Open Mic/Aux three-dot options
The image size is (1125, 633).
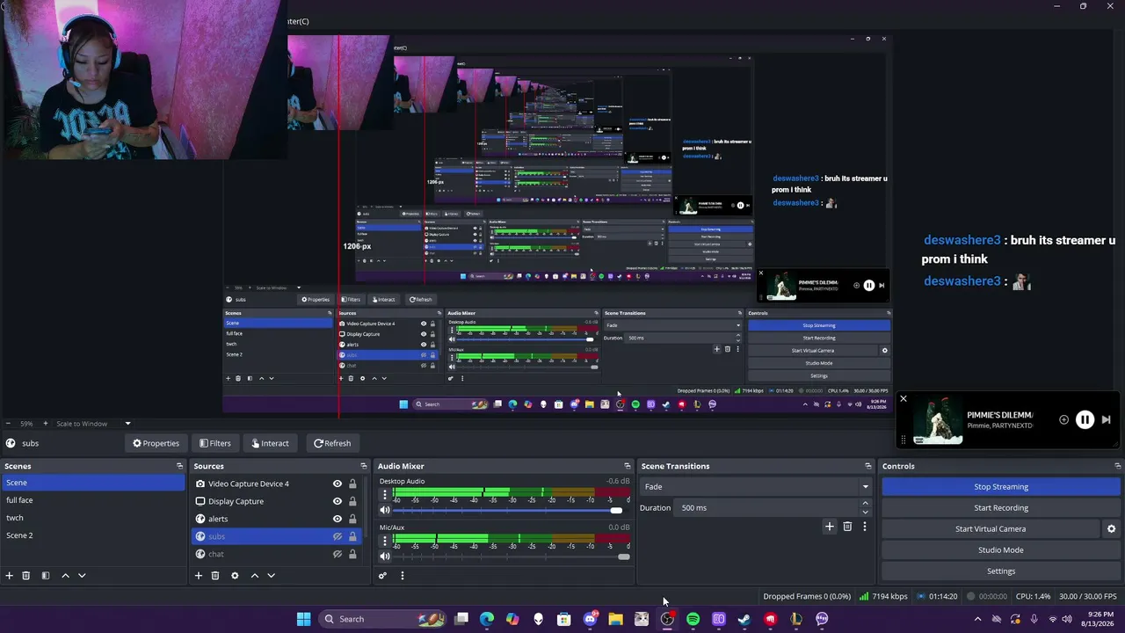point(385,540)
